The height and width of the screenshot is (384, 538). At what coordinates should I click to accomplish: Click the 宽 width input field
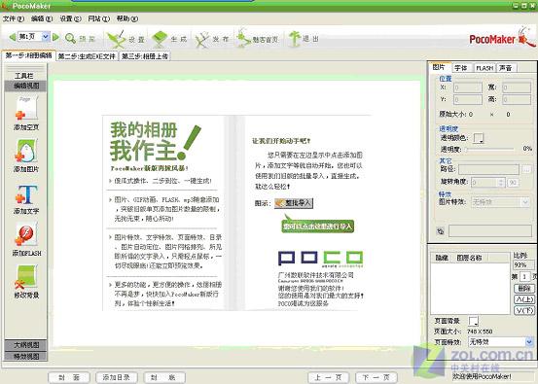tap(517, 87)
